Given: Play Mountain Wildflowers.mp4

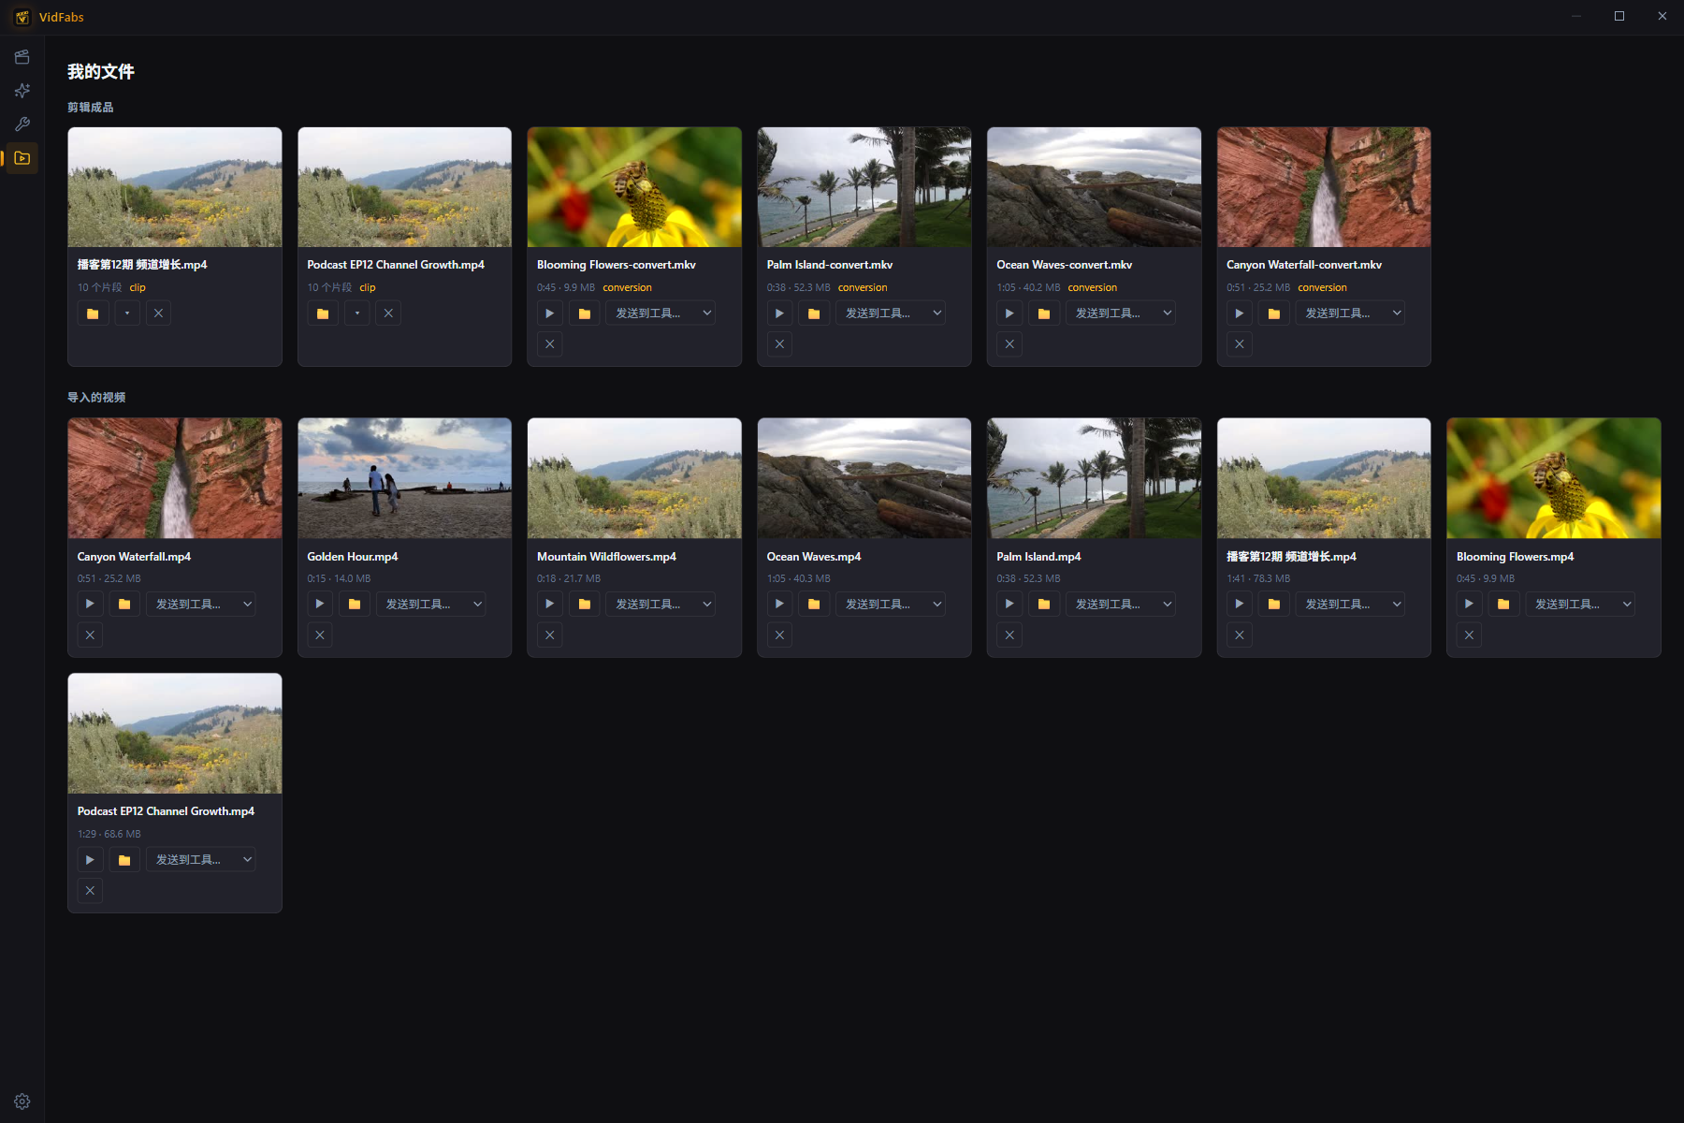Looking at the screenshot, I should tap(550, 605).
